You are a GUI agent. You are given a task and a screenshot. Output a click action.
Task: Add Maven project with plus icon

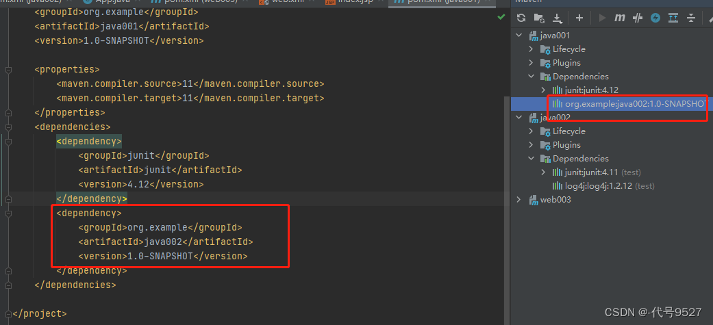tap(579, 18)
